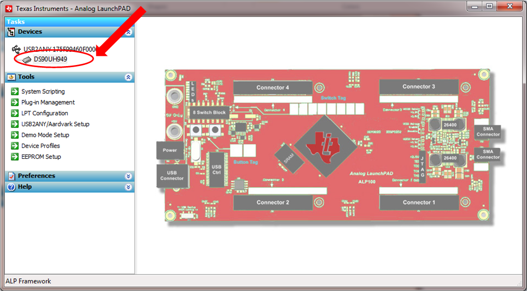Click the Preferences panel icon

click(11, 176)
